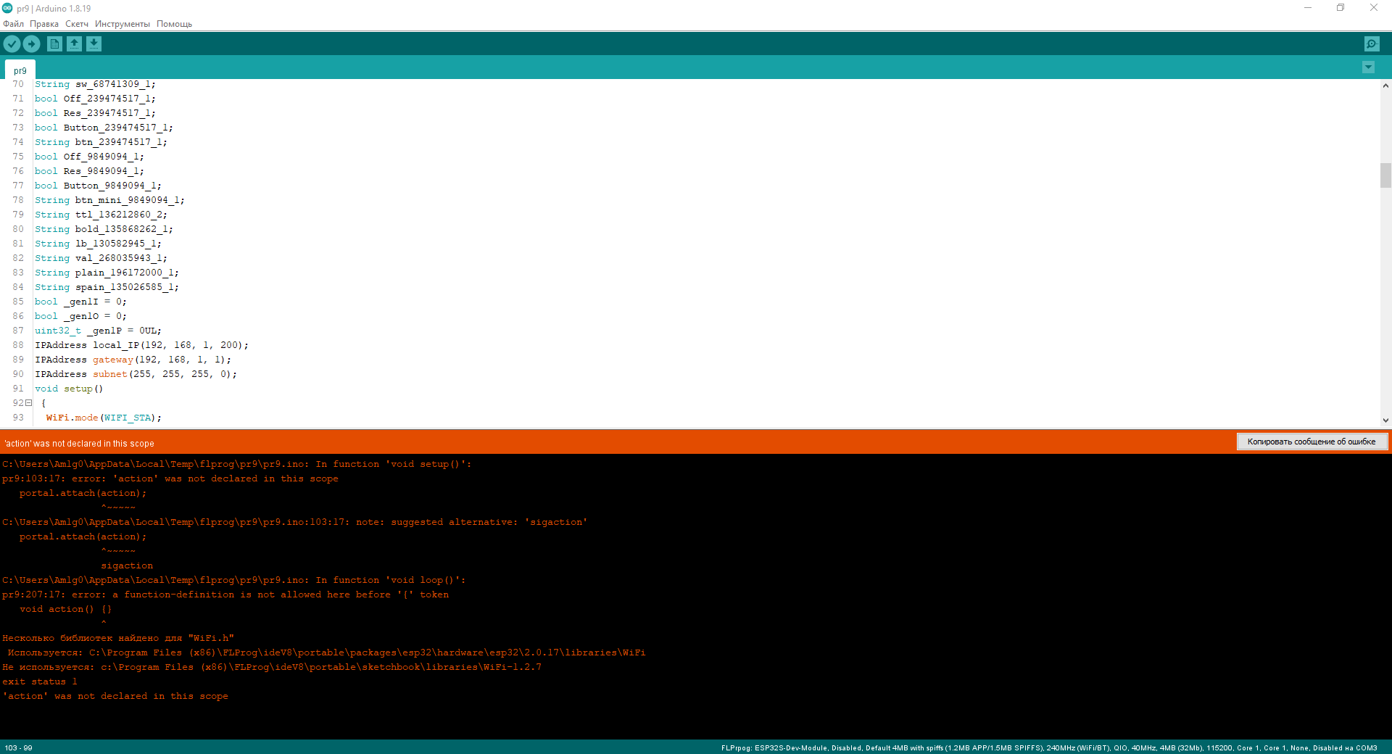This screenshot has height=754, width=1392.
Task: Click the 'IPAddress gateway' code line
Action: 133,360
